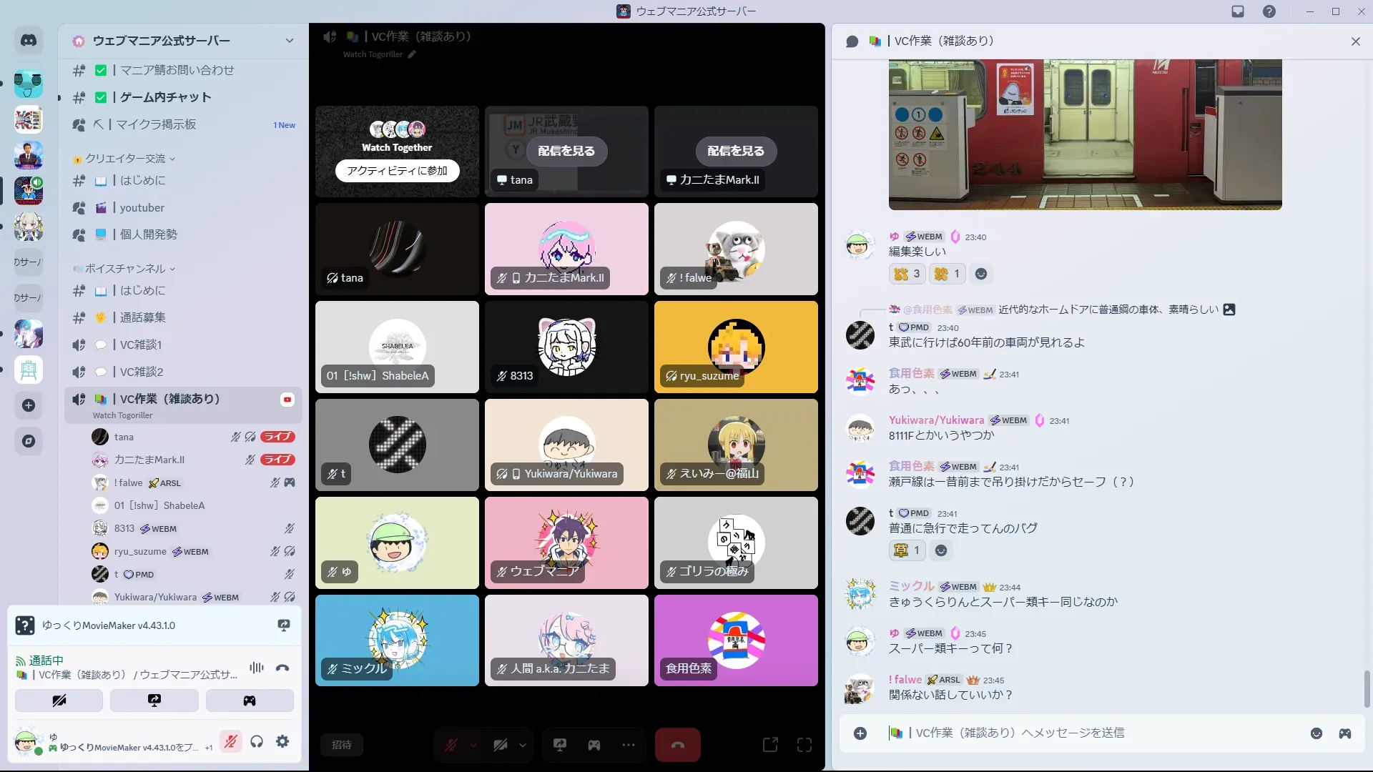Click the message input field
Screen dimensions: 1373x772
coord(1073,733)
